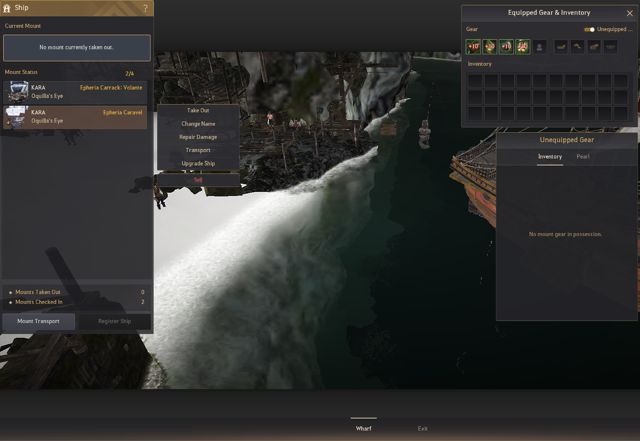Click the first +10 gear slot icon
Image resolution: width=640 pixels, height=441 pixels.
(x=473, y=47)
